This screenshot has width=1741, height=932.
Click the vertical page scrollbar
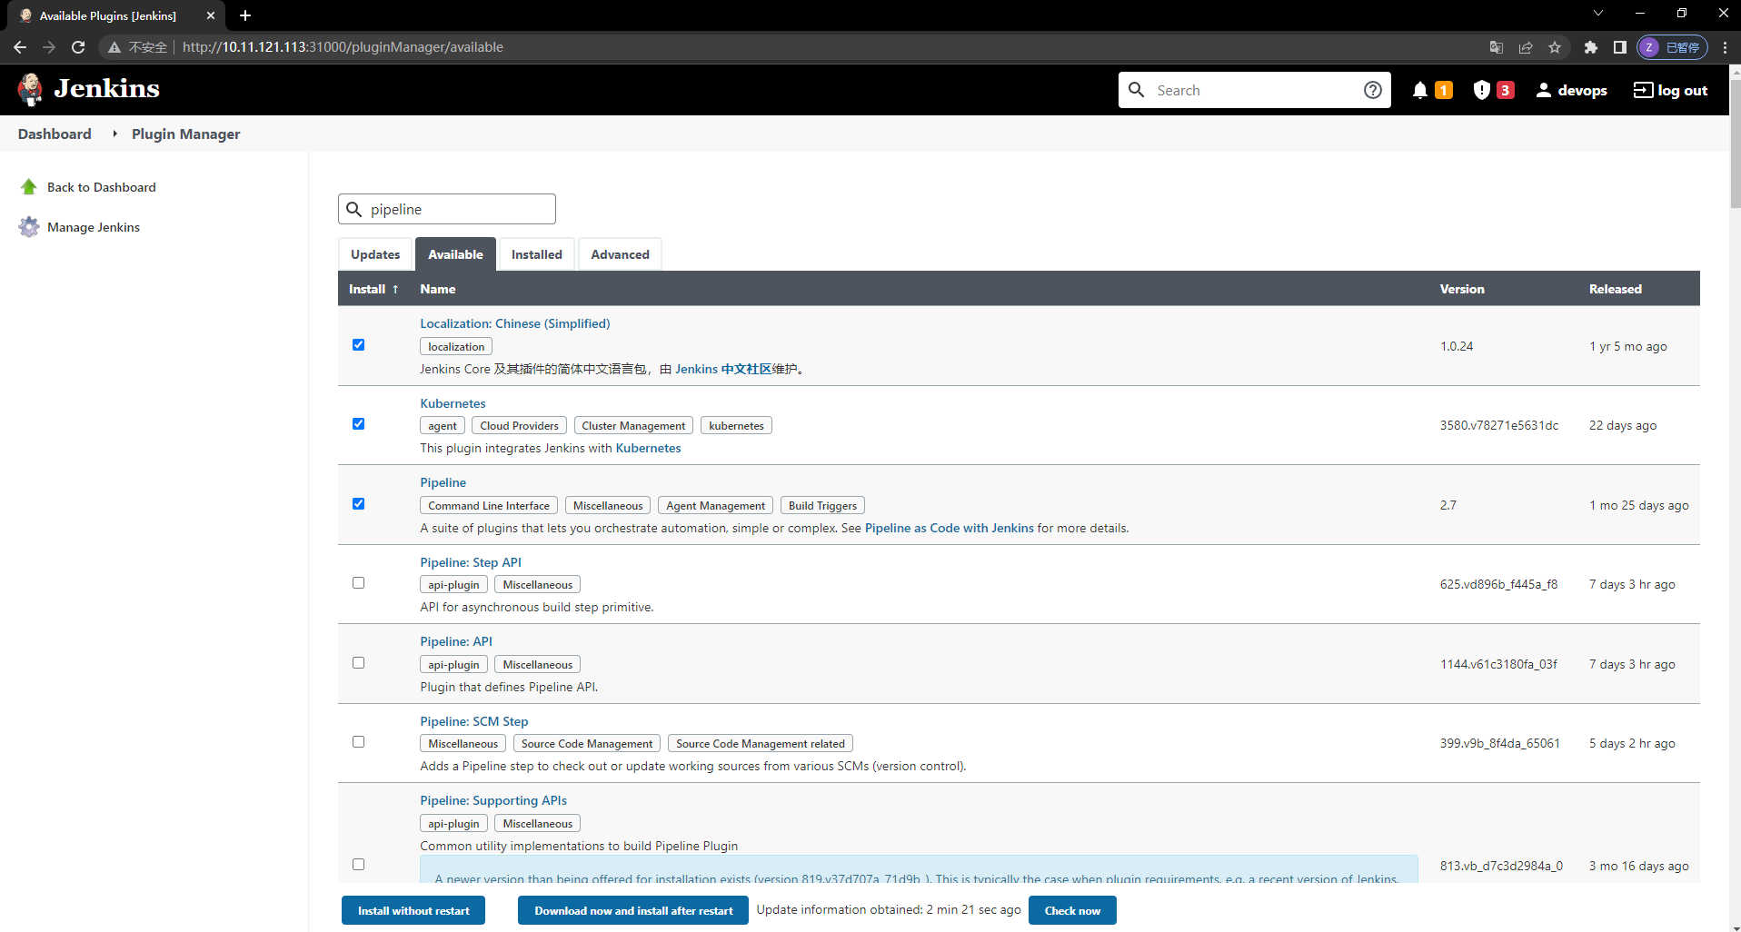[1735, 144]
